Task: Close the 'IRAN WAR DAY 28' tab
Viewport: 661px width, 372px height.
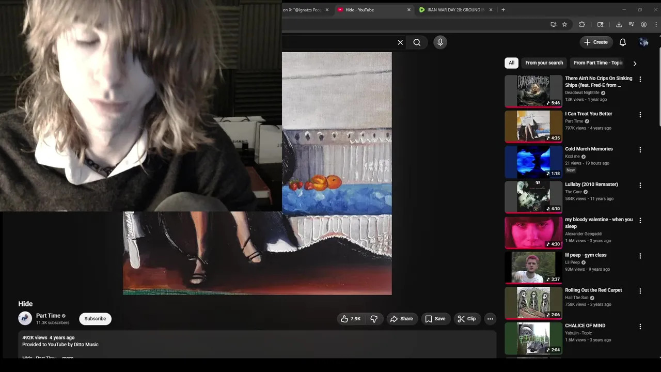Action: tap(491, 10)
